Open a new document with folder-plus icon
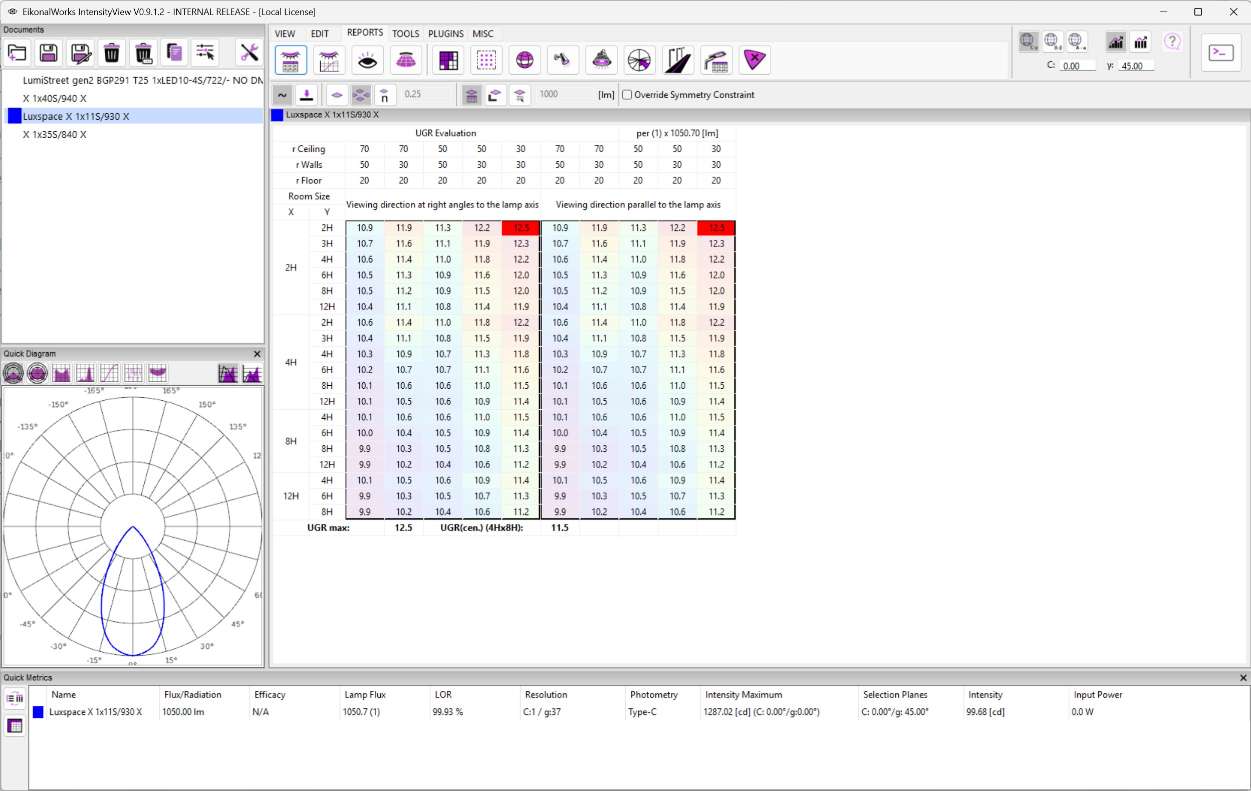This screenshot has height=791, width=1251. click(x=17, y=53)
